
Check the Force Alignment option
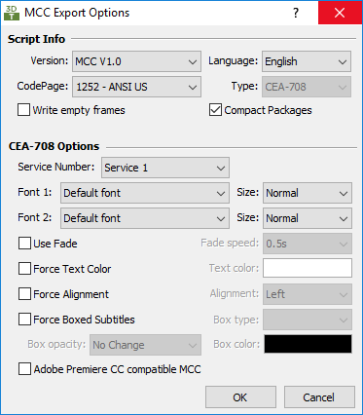coord(24,294)
